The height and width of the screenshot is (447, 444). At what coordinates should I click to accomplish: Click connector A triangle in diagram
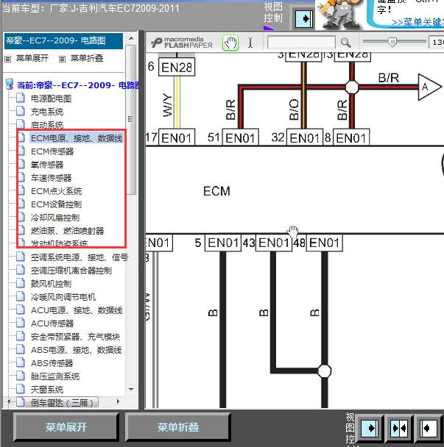[x=429, y=87]
